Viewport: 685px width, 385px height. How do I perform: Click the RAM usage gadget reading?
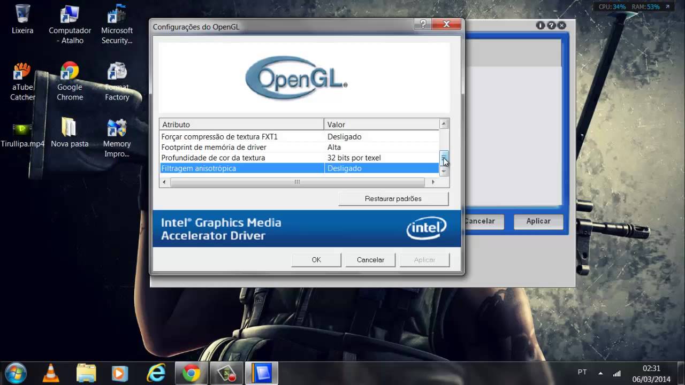point(645,7)
